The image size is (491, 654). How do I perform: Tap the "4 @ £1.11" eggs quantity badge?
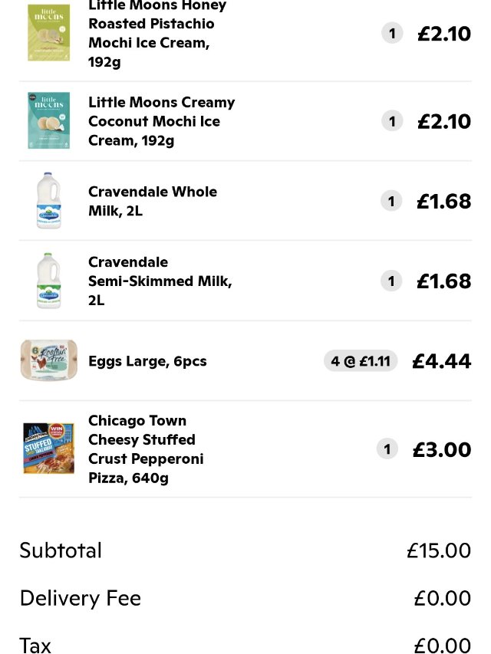[x=361, y=361]
